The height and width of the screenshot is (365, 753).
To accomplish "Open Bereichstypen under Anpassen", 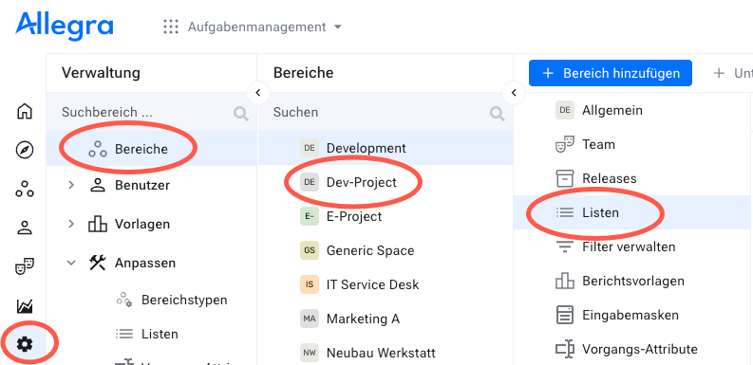I will [x=184, y=301].
